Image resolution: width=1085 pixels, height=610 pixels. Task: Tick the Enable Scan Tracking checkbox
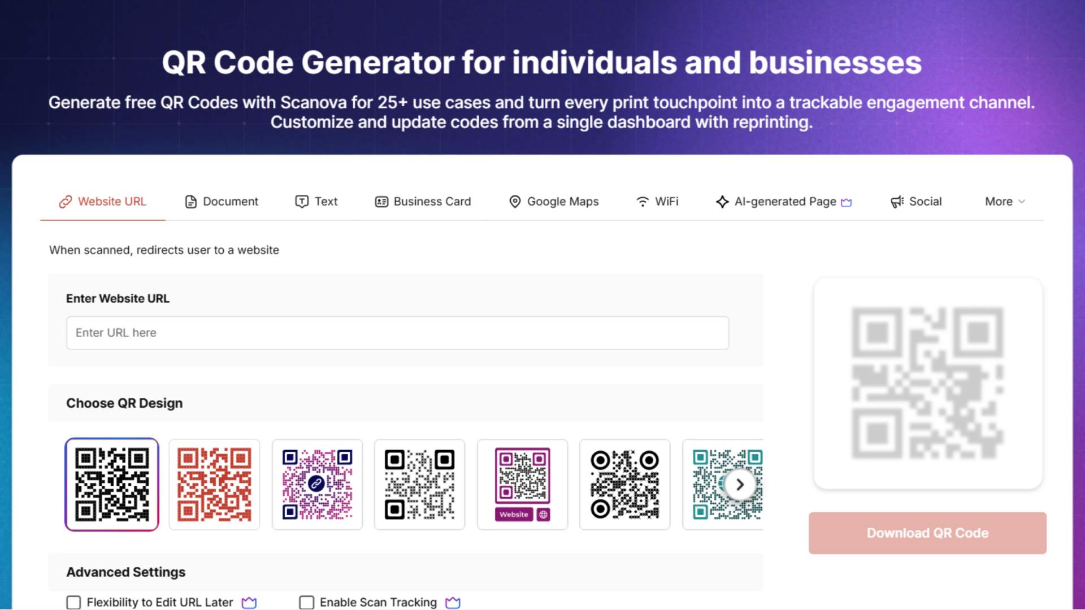(306, 603)
